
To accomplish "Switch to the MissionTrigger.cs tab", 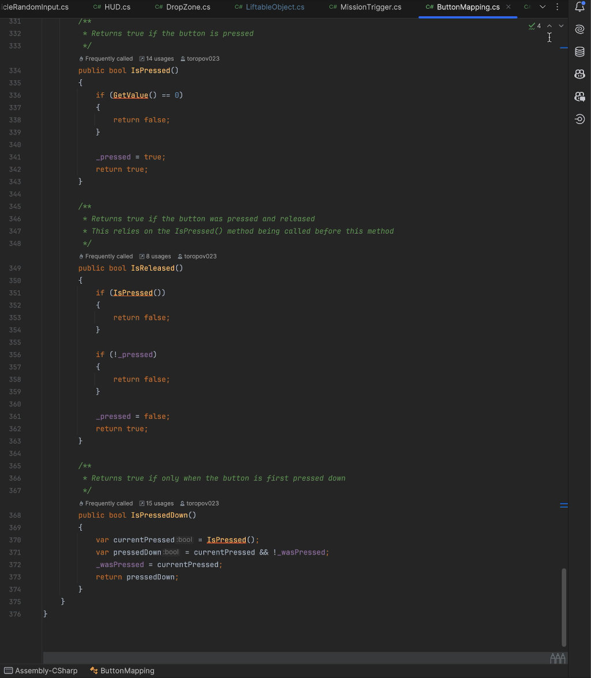I will pos(373,7).
